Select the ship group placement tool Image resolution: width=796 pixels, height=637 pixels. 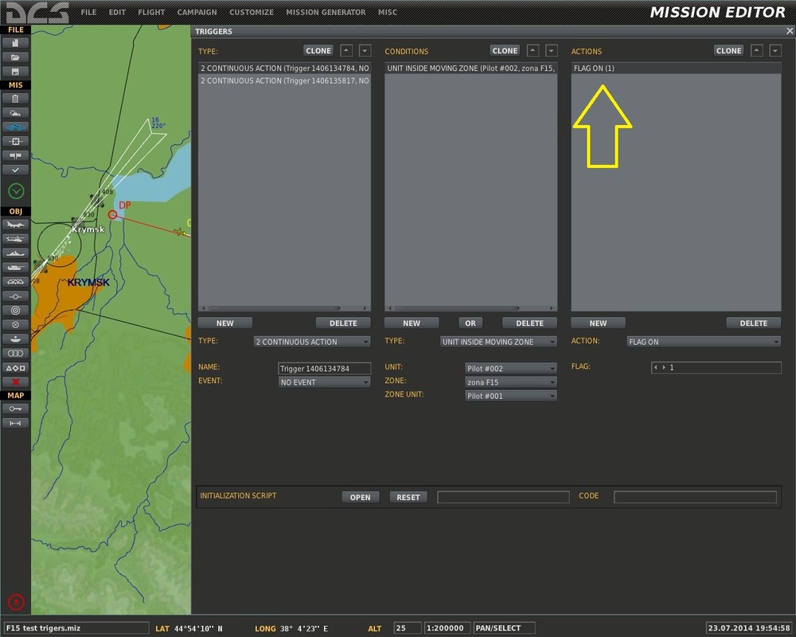pos(16,253)
